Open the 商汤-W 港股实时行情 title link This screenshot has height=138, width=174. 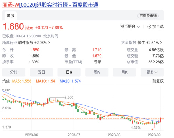(50, 5)
